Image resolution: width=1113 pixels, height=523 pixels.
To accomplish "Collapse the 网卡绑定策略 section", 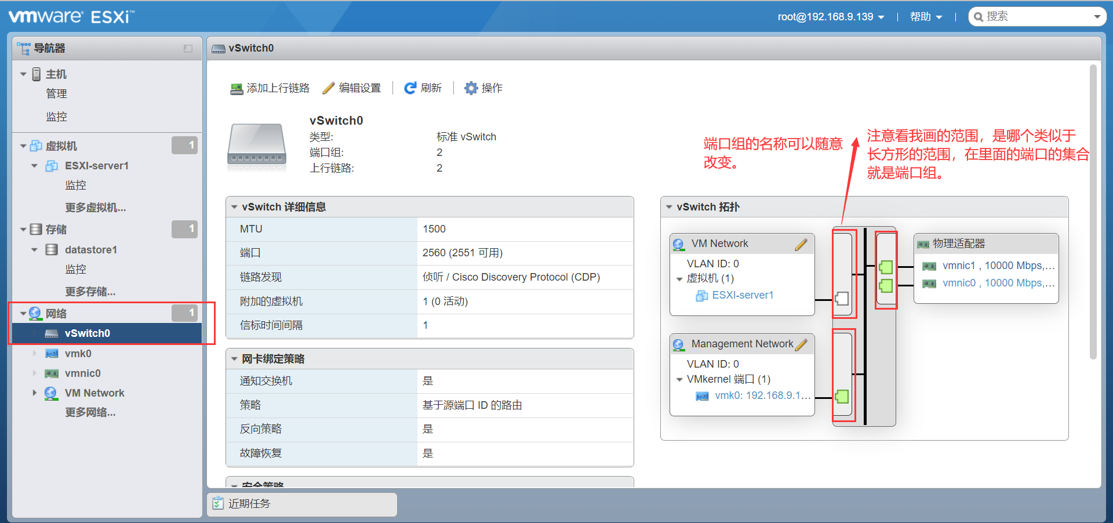I will 234,358.
